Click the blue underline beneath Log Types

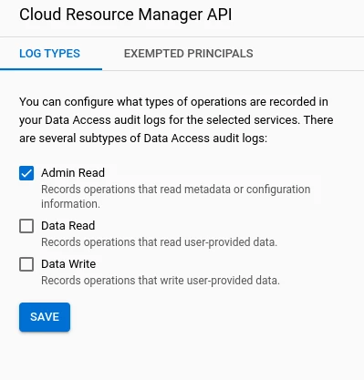(51, 69)
